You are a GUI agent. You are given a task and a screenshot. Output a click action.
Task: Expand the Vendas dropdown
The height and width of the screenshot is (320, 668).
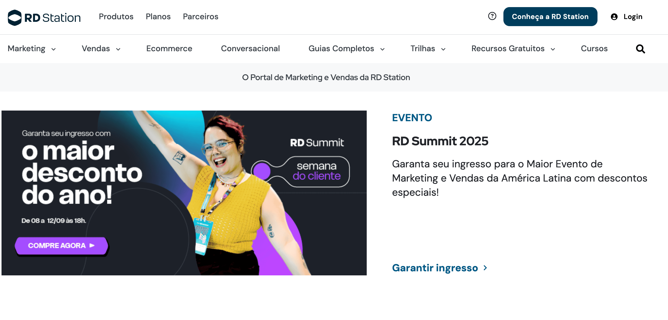coord(101,48)
